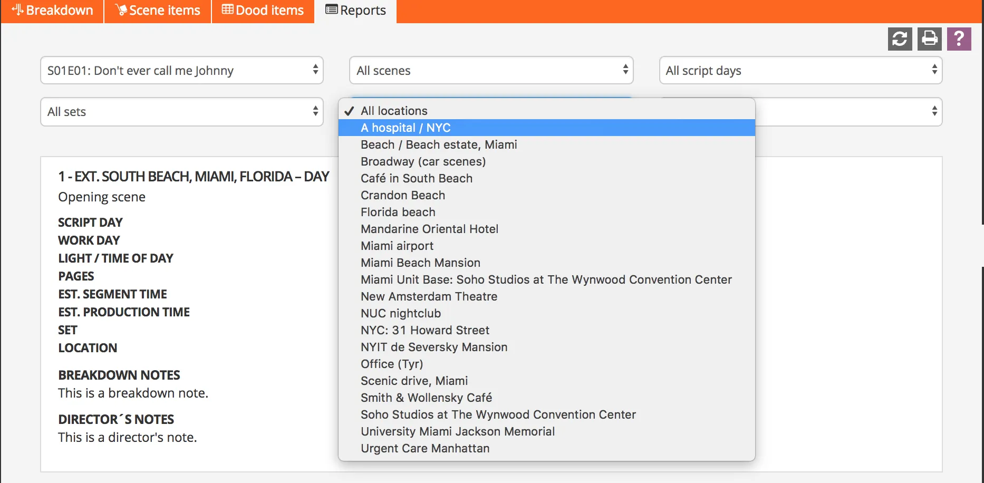Click the LOCATION label in scene details
Image resolution: width=984 pixels, height=483 pixels.
click(x=88, y=348)
